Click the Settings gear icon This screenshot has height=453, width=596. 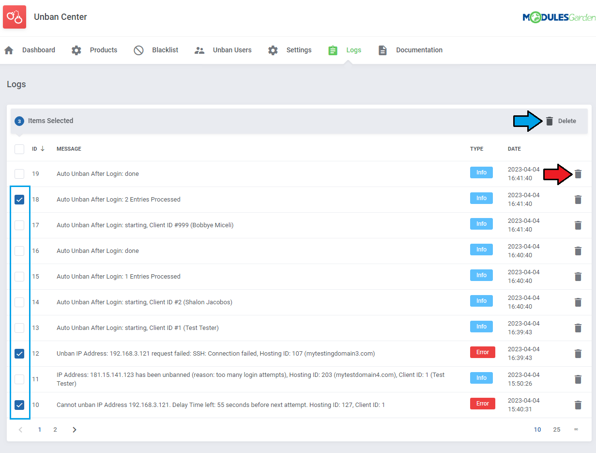click(x=273, y=50)
